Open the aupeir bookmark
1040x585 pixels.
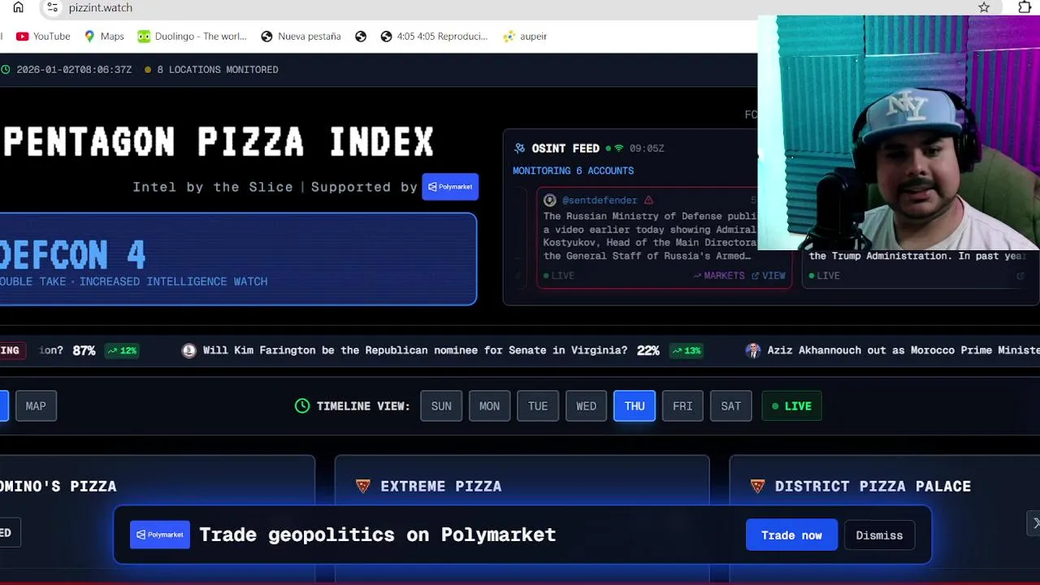tap(525, 37)
